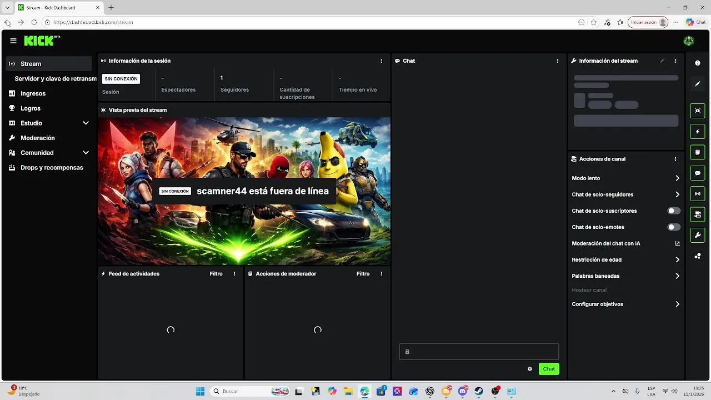
Task: Select the Stream - Kick Dashboard browser tab
Action: click(x=58, y=7)
